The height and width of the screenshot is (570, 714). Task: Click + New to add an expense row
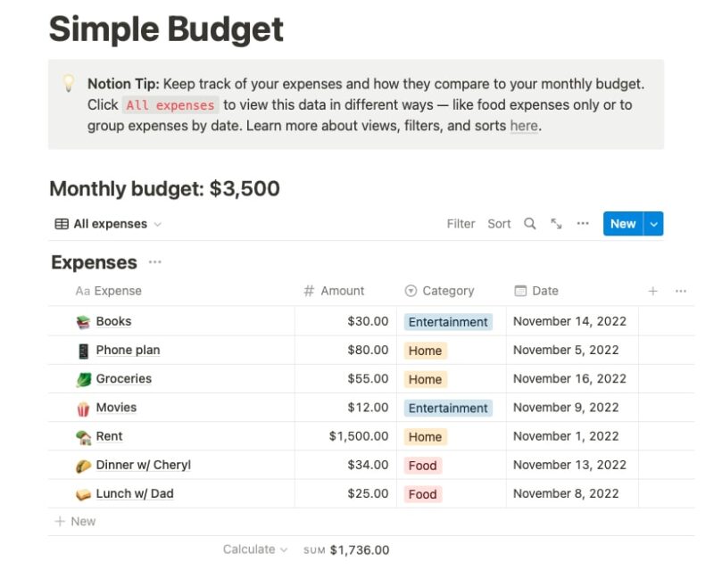(76, 521)
